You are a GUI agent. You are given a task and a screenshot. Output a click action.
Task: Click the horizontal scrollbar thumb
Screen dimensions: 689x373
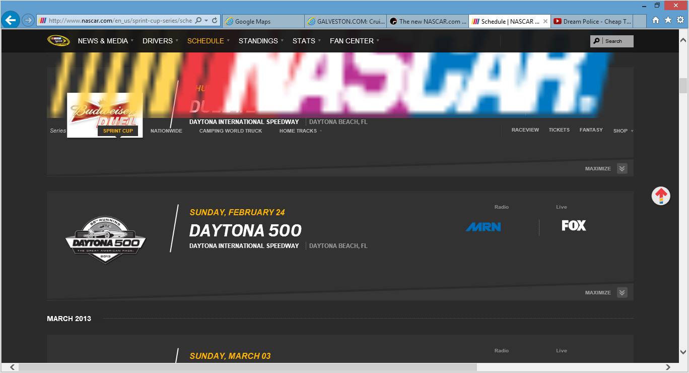248,367
